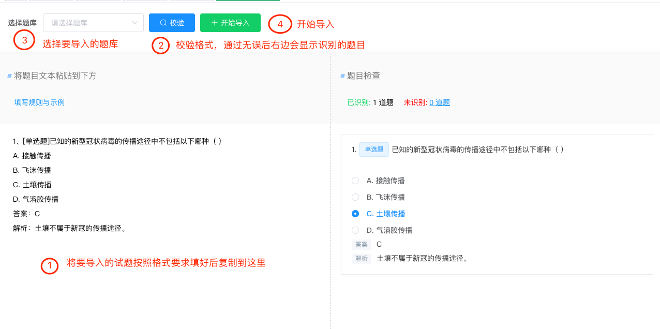The width and height of the screenshot is (660, 329).
Task: Click the circled number 1 annotation
Action: [x=50, y=266]
